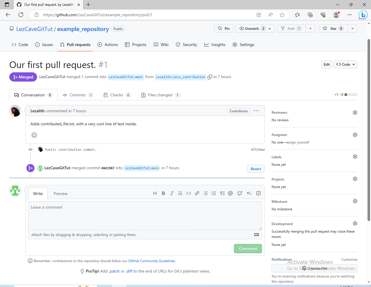Click the Markdown supported icon

coord(257,235)
